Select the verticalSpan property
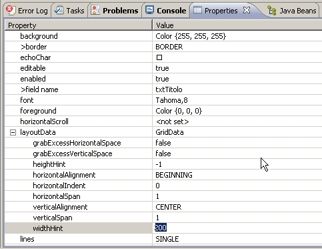Screen dimensions: 322x249 (x=53, y=218)
